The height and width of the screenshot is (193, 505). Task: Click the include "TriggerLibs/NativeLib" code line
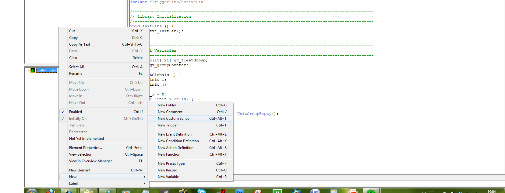(x=168, y=2)
